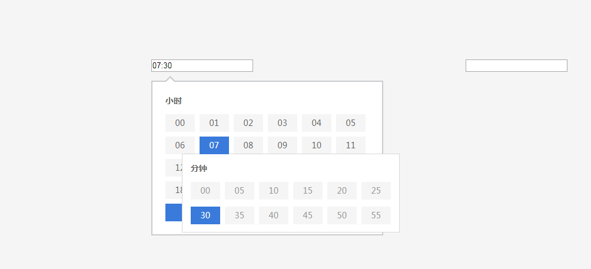The width and height of the screenshot is (591, 269).
Task: Choose hour 06
Action: (180, 145)
